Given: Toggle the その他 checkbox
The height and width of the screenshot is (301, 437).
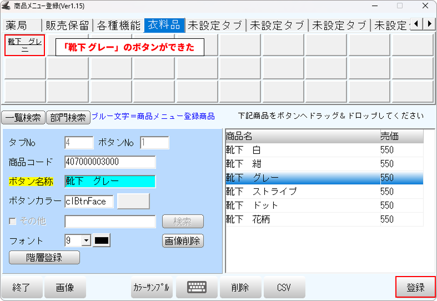Looking at the screenshot, I should click(13, 221).
